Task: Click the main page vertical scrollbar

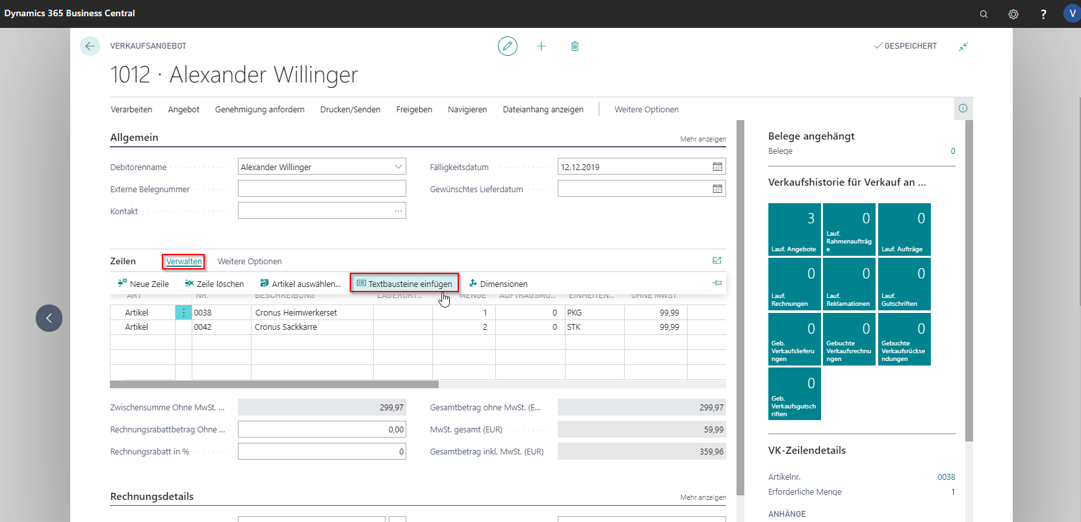Action: coord(740,308)
